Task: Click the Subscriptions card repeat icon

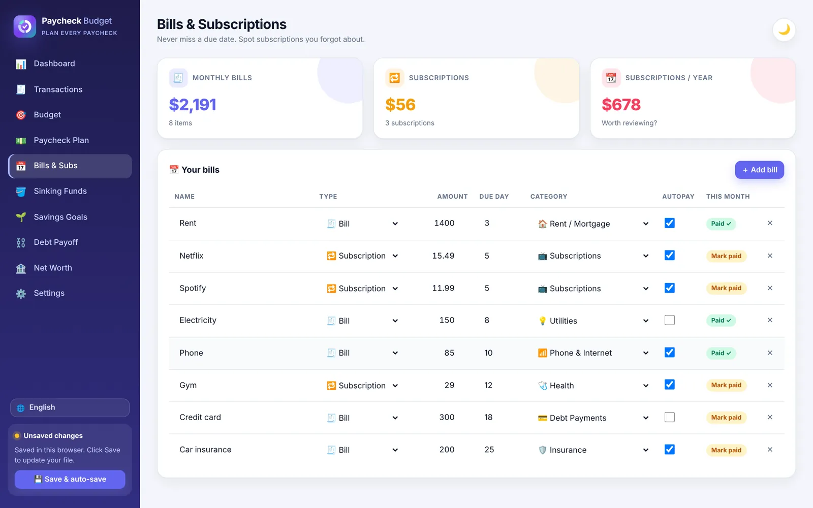Action: click(x=395, y=78)
